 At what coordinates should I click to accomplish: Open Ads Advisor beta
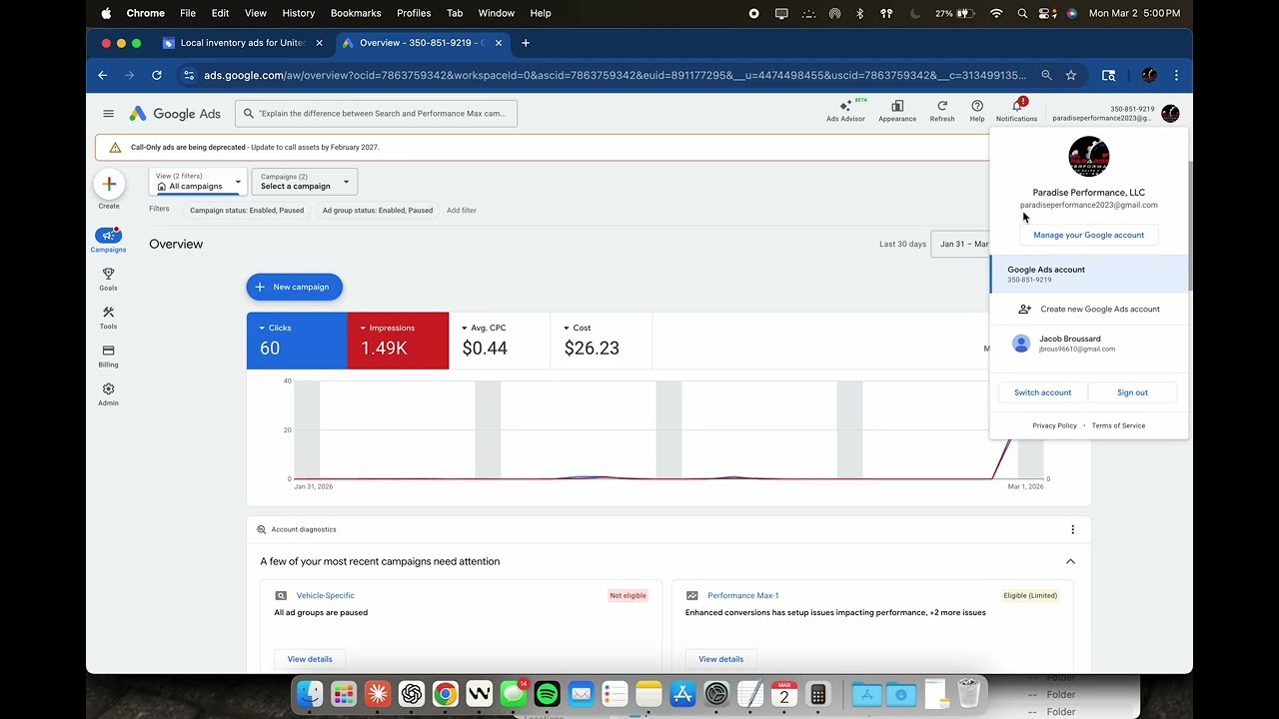point(845,110)
